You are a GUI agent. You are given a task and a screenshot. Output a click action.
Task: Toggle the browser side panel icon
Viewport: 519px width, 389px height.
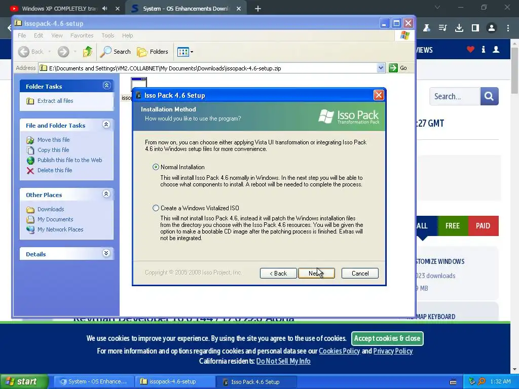point(475,28)
